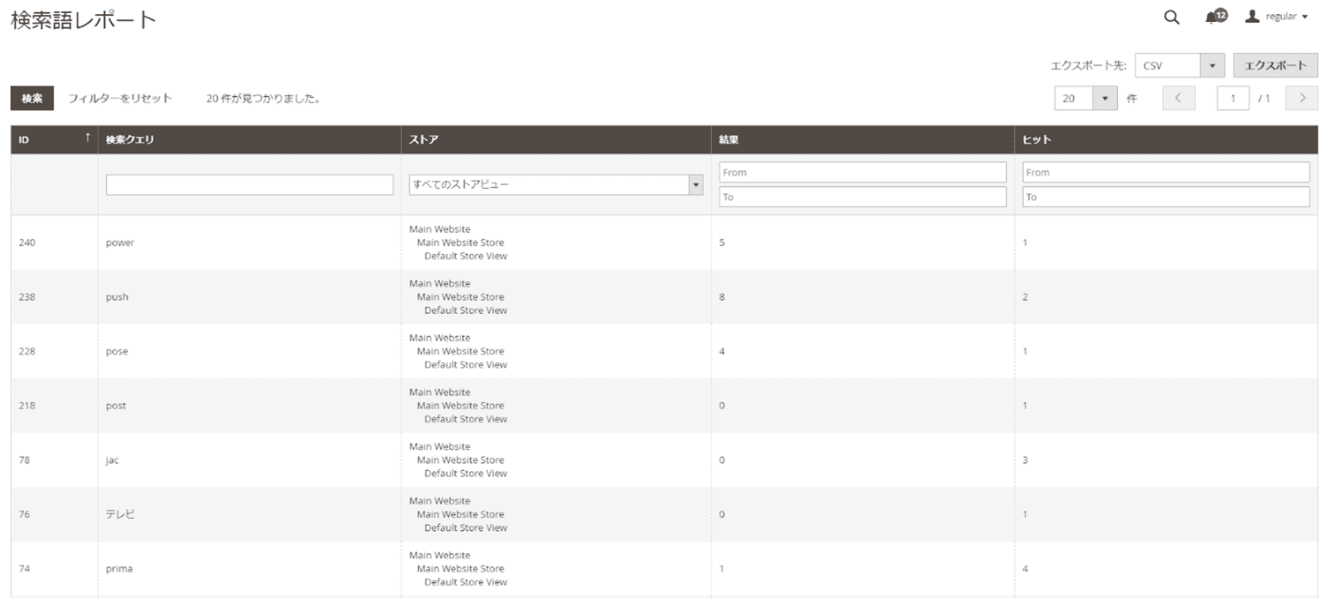Image resolution: width=1325 pixels, height=605 pixels.
Task: Open the すべてのストアビュー store filter dropdown
Action: pyautogui.click(x=555, y=185)
